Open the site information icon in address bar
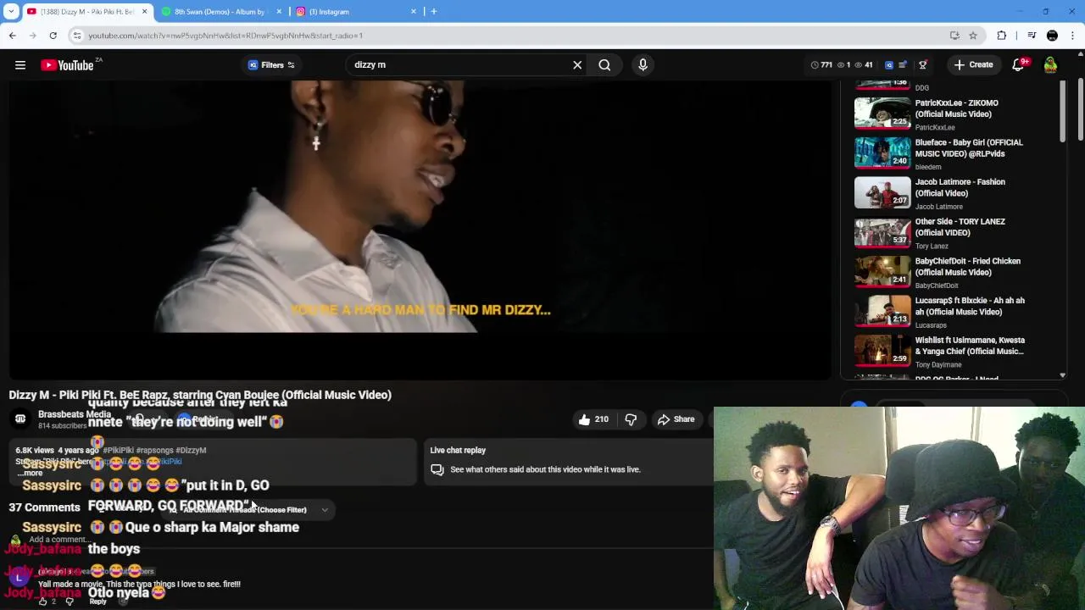The height and width of the screenshot is (610, 1085). [x=77, y=36]
